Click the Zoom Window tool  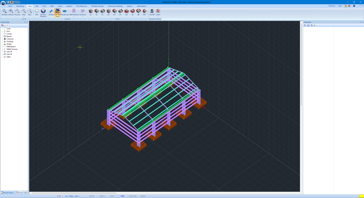(4, 12)
